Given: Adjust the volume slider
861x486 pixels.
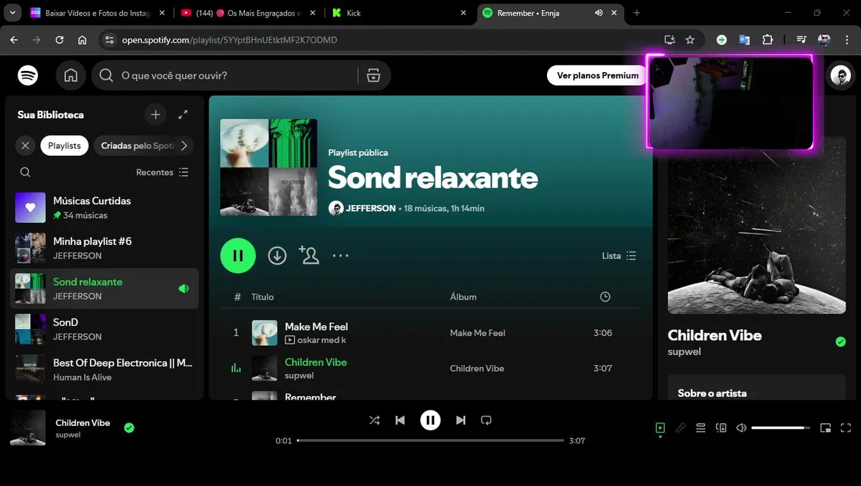Looking at the screenshot, I should click(x=781, y=428).
